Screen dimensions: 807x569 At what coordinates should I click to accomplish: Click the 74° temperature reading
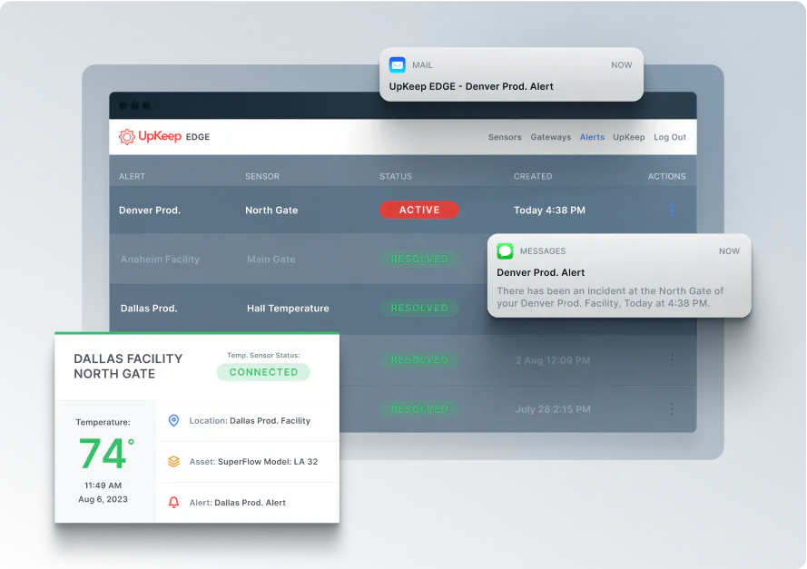click(x=106, y=453)
